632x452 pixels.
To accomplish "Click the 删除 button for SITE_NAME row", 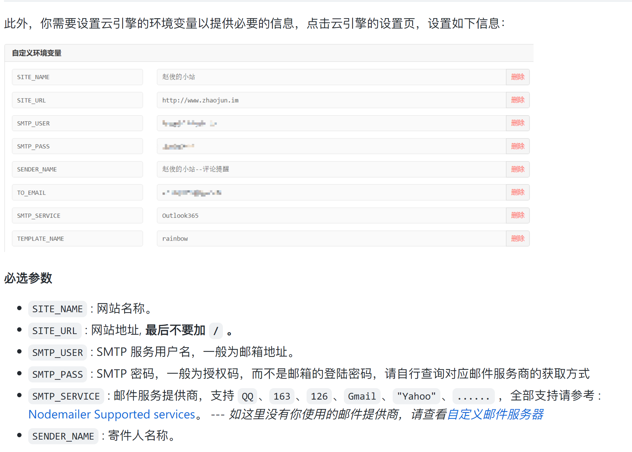I will (517, 77).
